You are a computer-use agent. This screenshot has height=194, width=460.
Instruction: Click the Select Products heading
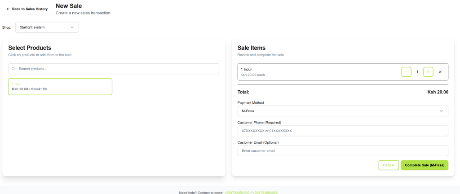(30, 48)
